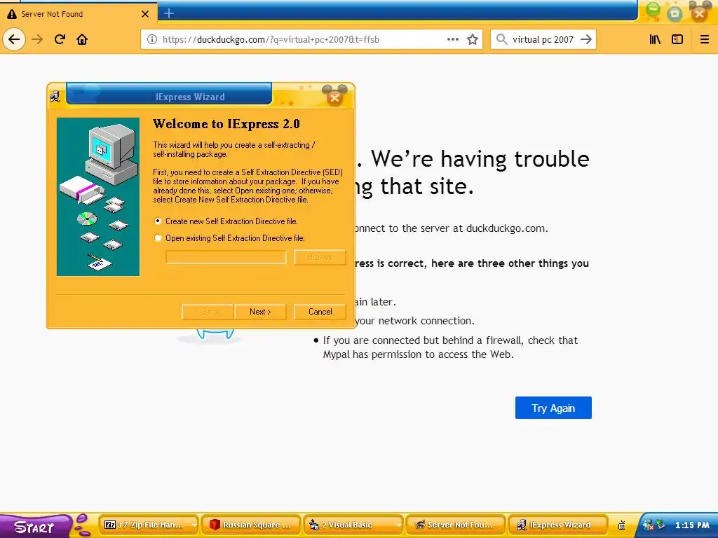Show site information icon in address bar
Screen dimensions: 718x538
coord(152,39)
